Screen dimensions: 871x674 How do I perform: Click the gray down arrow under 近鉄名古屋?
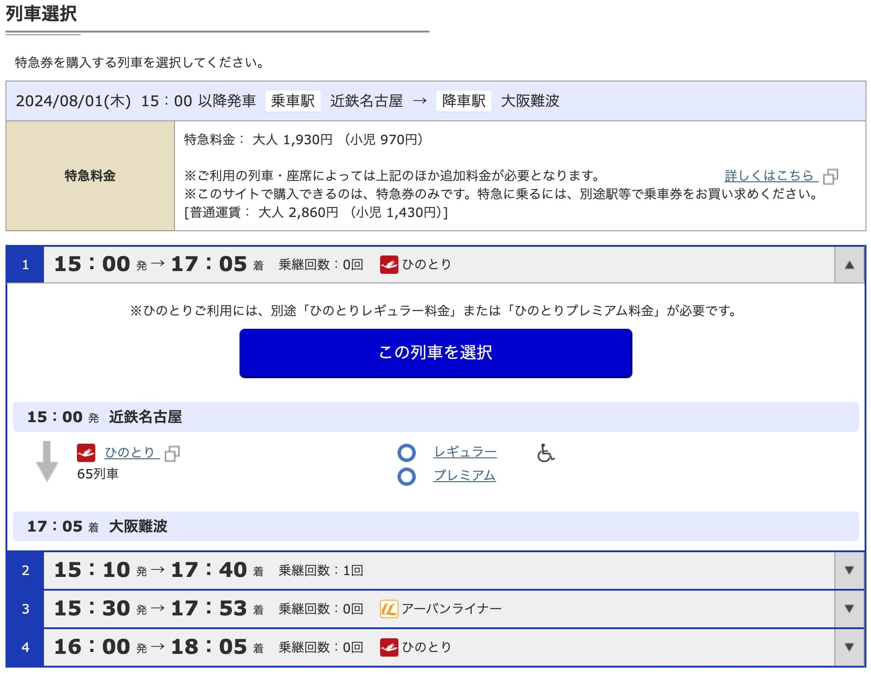coord(47,462)
